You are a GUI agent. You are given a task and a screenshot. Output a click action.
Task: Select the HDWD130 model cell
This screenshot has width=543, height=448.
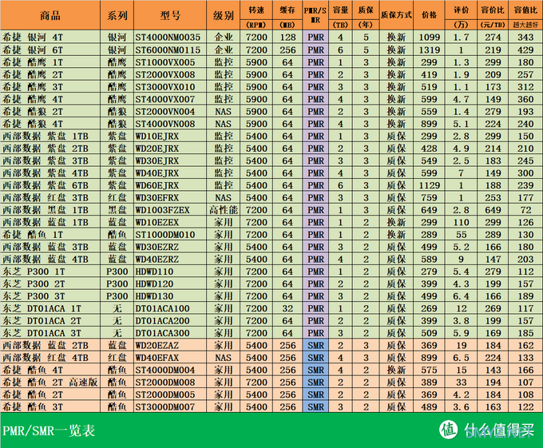click(x=155, y=296)
